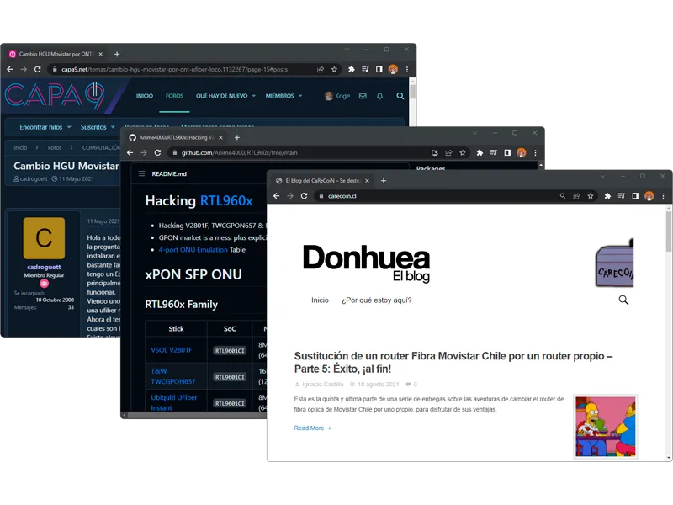The width and height of the screenshot is (673, 505).
Task: Open the Koge user account menu
Action: point(337,96)
